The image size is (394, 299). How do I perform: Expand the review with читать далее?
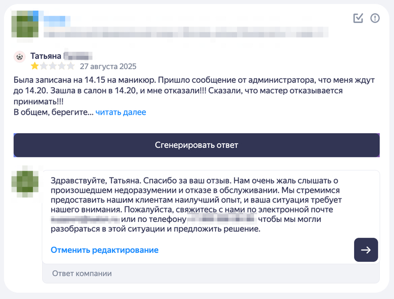coord(120,112)
